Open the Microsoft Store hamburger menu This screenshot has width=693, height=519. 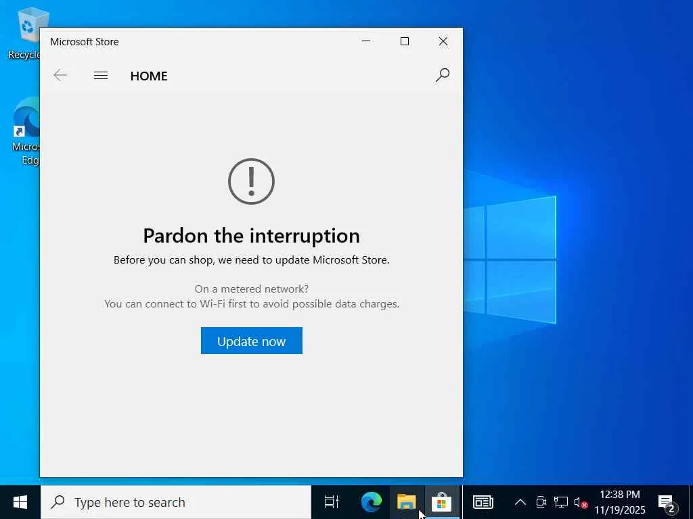pos(101,76)
